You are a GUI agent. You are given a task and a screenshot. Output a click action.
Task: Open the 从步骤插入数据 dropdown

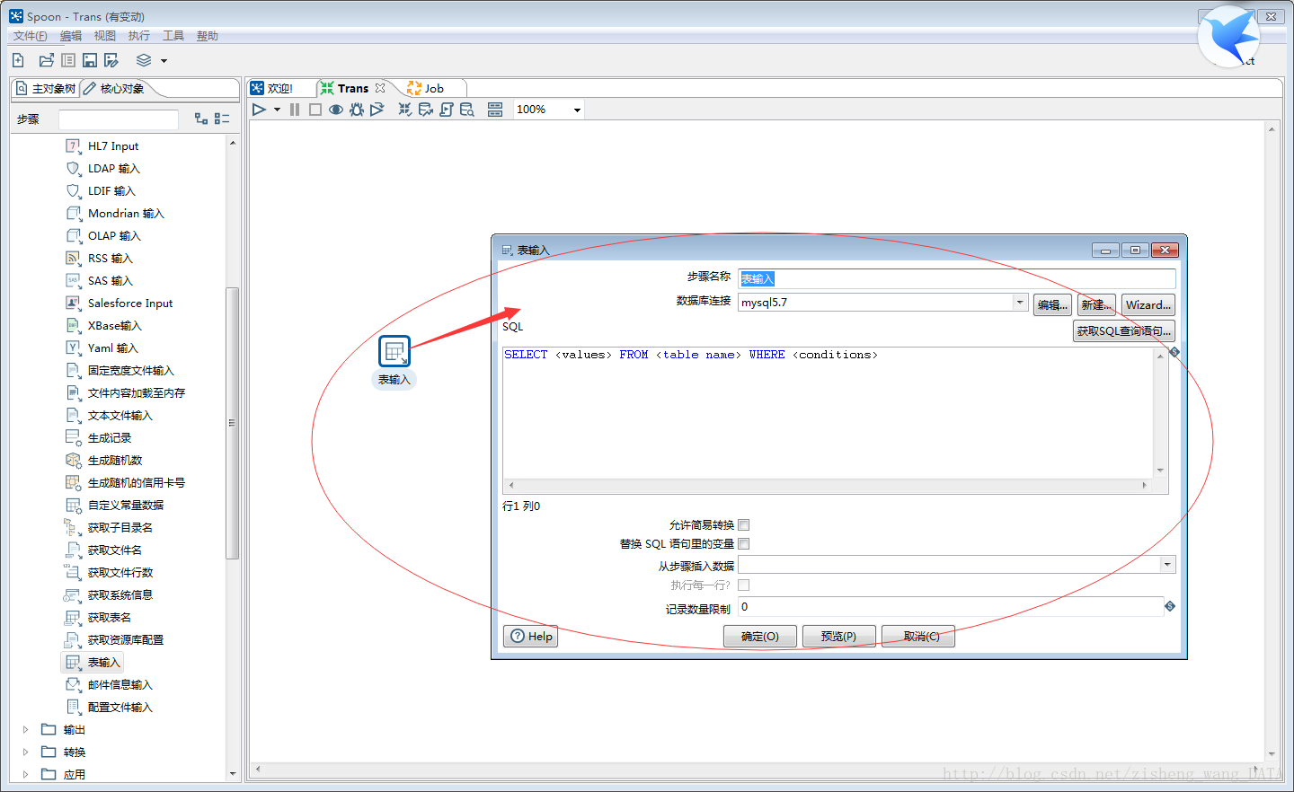point(1167,565)
